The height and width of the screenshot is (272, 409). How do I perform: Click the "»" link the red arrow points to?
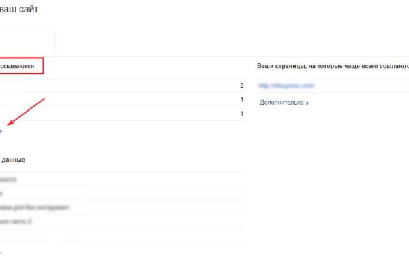click(1, 131)
